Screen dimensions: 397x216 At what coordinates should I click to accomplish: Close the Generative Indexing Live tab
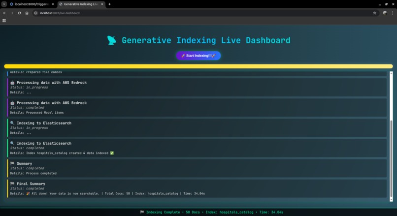click(102, 4)
